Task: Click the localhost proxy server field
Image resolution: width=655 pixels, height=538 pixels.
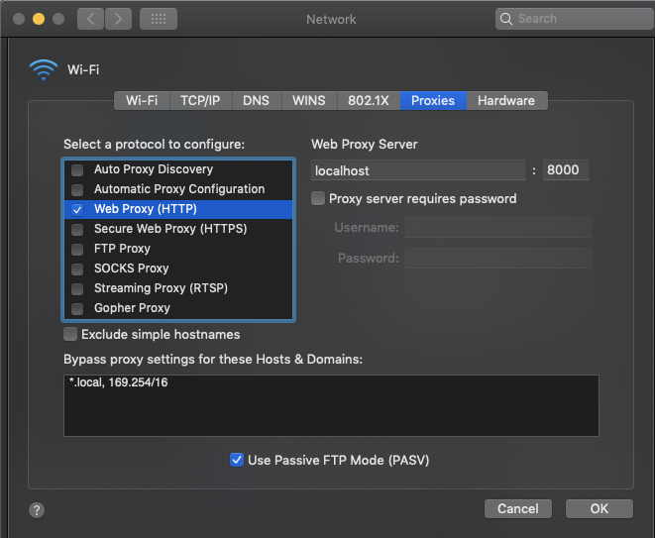Action: 418,170
